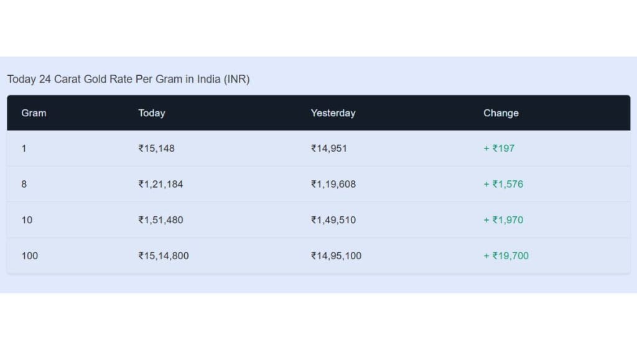Click the + ₹1,576 change value
The image size is (637, 358).
click(503, 184)
